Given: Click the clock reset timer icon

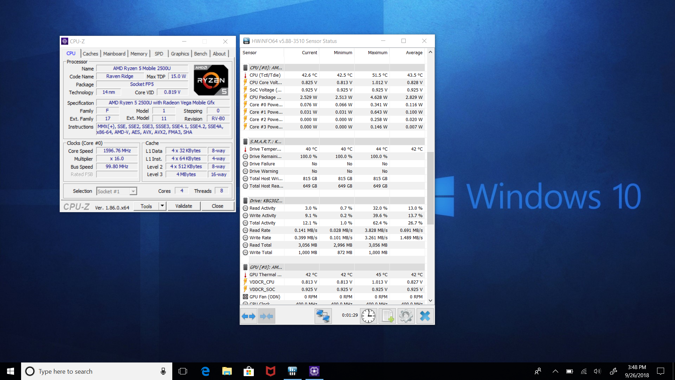Looking at the screenshot, I should coord(368,316).
